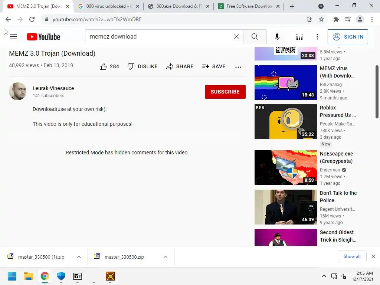The height and width of the screenshot is (285, 380).
Task: Open the Nyan cat MEMZ virus thumbnail
Action: coord(285,82)
